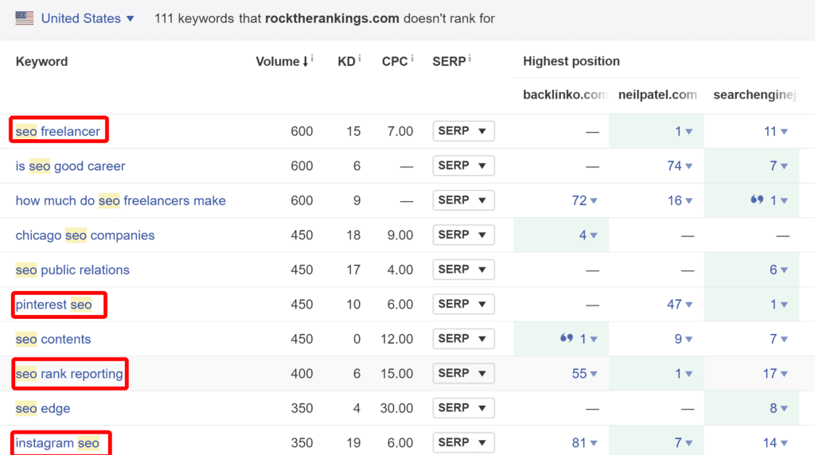Screen dimensions: 815x455
Task: Click CPC value 15.00 for seo rank reporting
Action: click(x=396, y=374)
